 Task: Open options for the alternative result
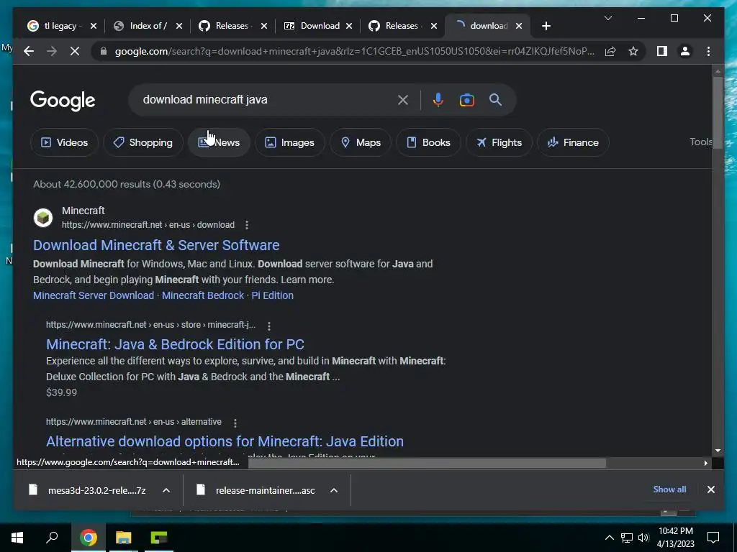(x=235, y=423)
